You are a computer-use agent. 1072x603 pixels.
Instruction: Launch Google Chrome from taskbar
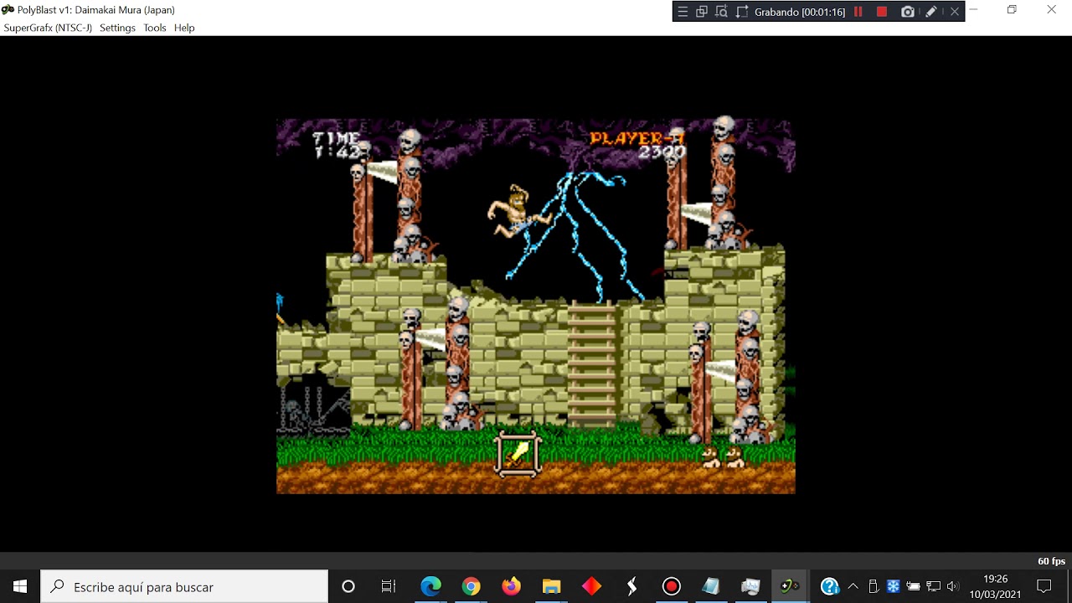(x=471, y=586)
